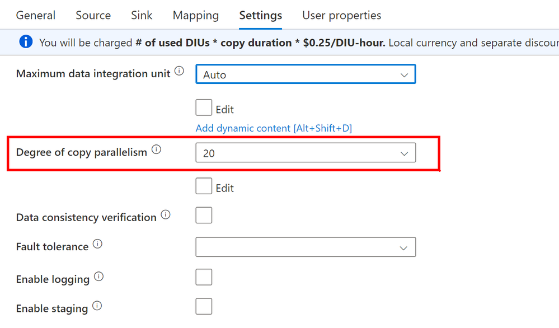Viewport: 559px width, 328px height.
Task: Tick Edit checkbox under Degree of copy parallelism
Action: point(204,186)
